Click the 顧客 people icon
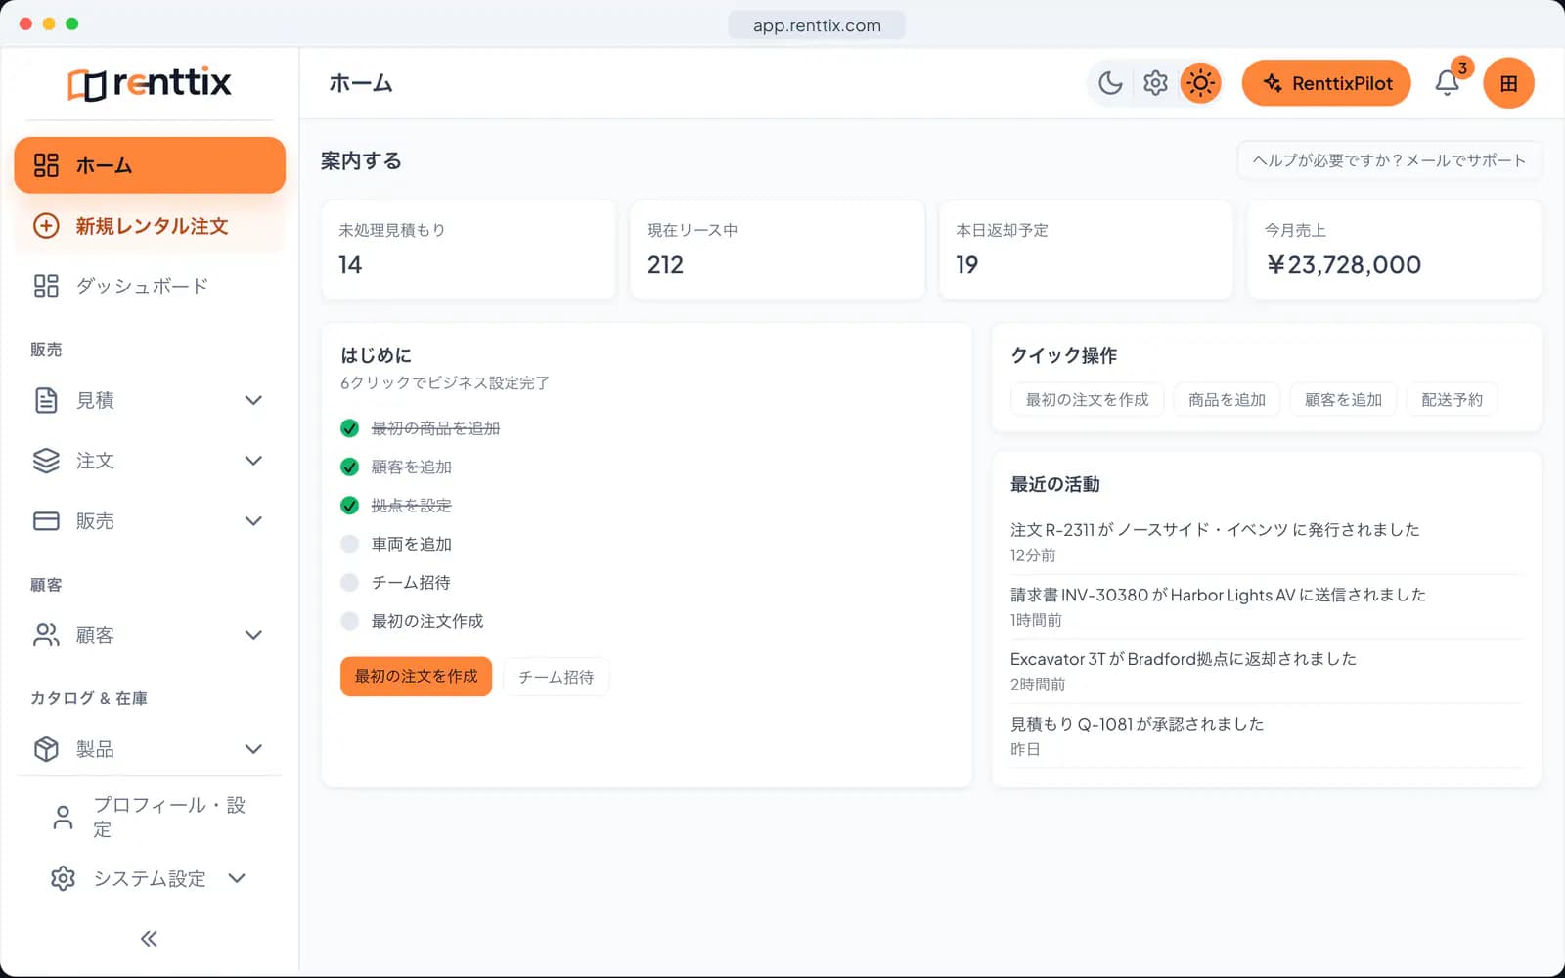 click(46, 635)
